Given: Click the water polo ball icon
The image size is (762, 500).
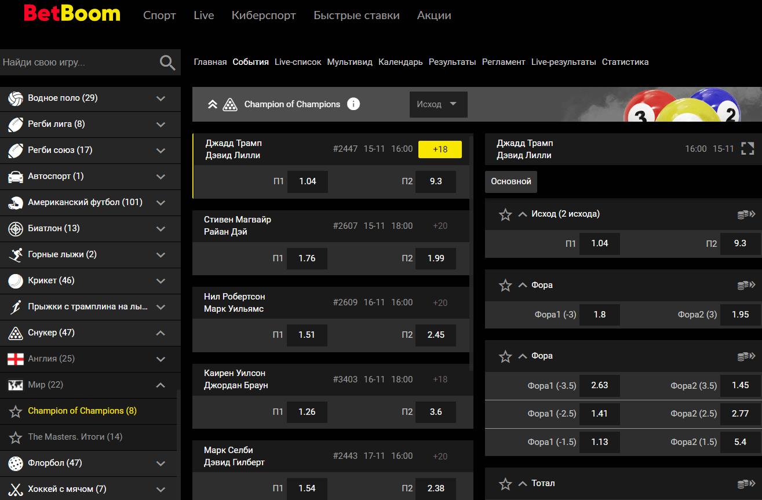Looking at the screenshot, I should [16, 98].
